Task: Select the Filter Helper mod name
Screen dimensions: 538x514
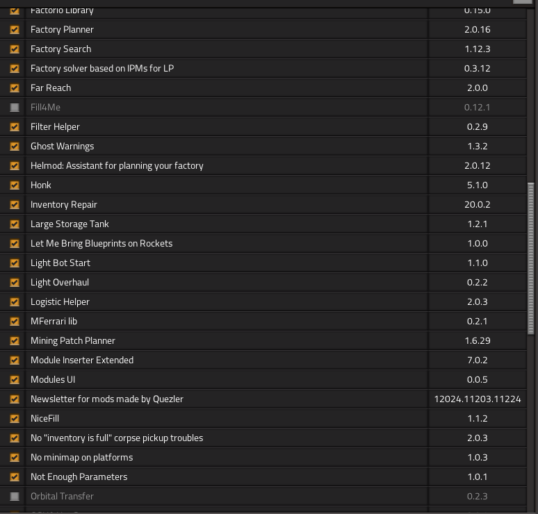Action: 55,127
